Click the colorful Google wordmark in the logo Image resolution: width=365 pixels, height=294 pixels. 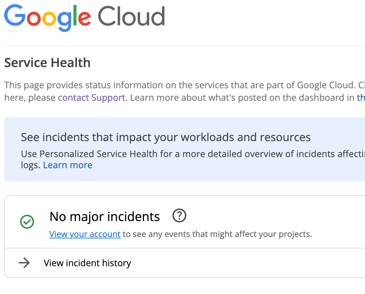47,17
